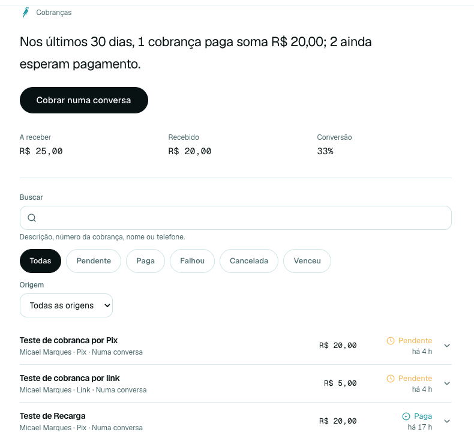Click the Paga status label on Teste de Recarga
This screenshot has height=447, width=474.
click(x=423, y=416)
